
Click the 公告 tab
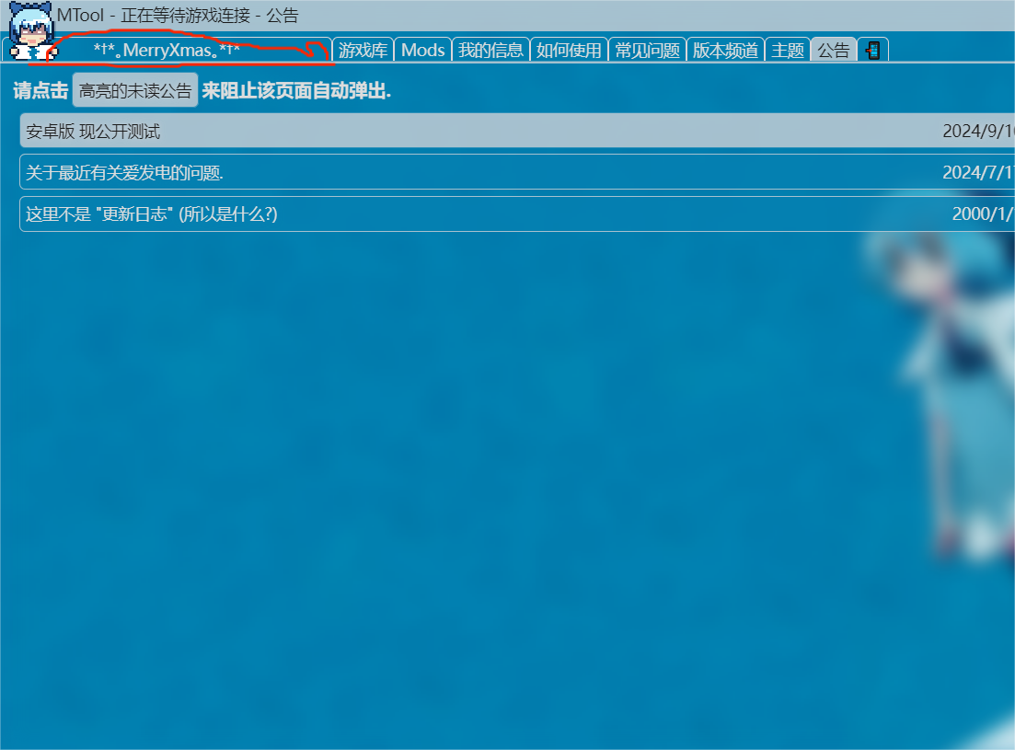(x=834, y=51)
